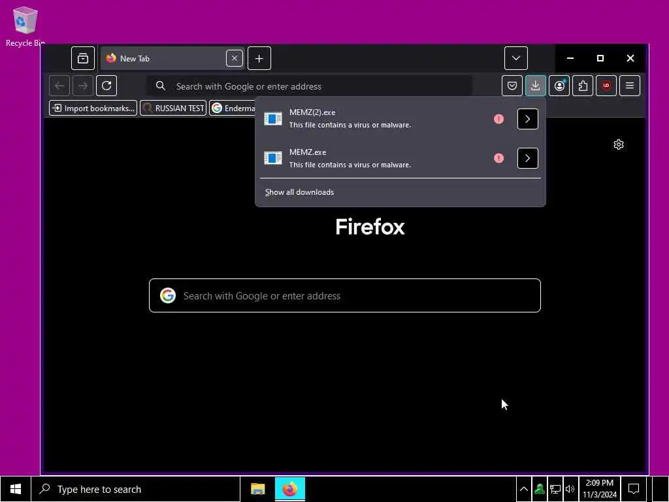The width and height of the screenshot is (669, 502).
Task: Click the address bar search field
Action: pos(309,86)
